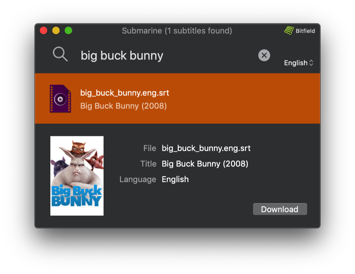This screenshot has height=274, width=355.
Task: Click the Title value Big Buck Bunny (2008) in details
Action: pos(205,164)
